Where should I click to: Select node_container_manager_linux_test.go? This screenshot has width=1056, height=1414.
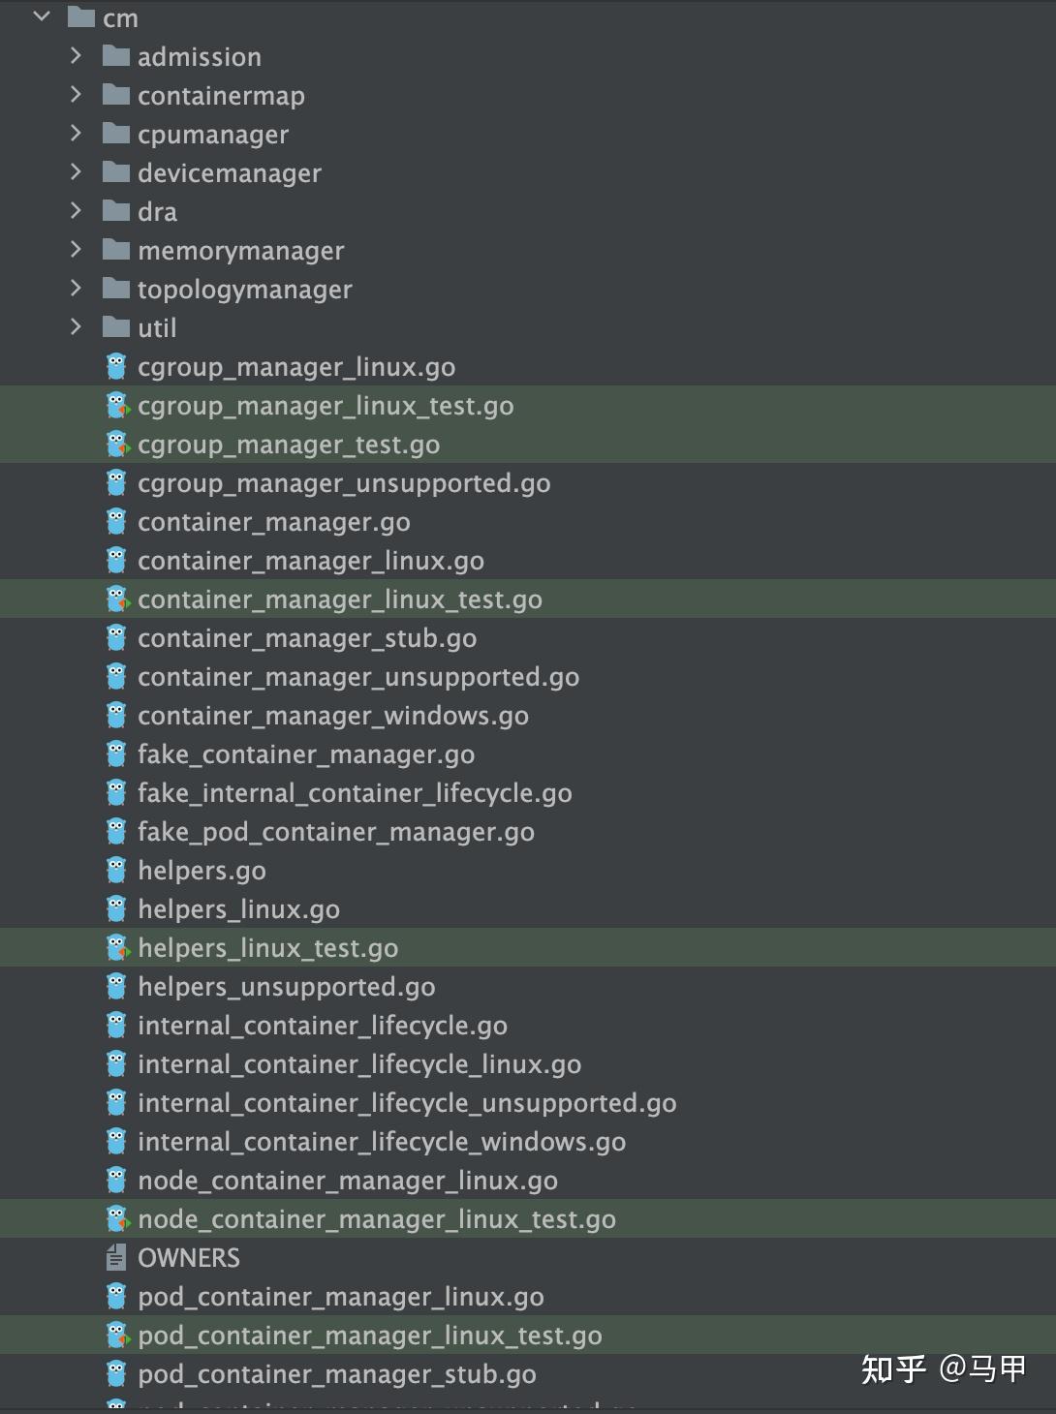[x=376, y=1219]
